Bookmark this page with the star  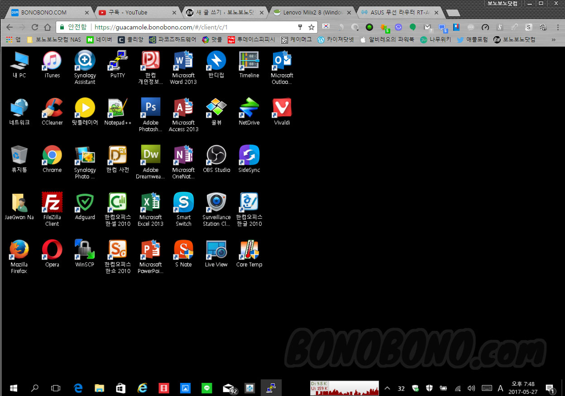(311, 27)
